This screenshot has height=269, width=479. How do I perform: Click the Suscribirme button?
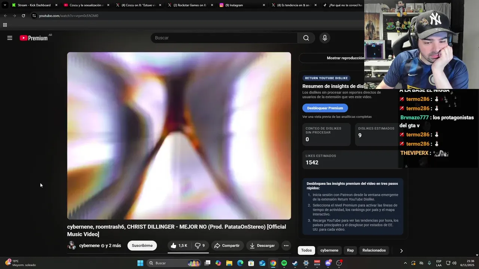coord(142,245)
